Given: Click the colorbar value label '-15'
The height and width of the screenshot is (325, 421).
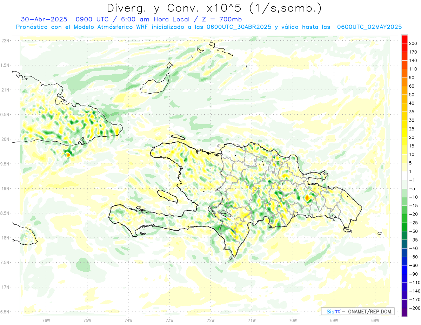Looking at the screenshot, I should (413, 206).
